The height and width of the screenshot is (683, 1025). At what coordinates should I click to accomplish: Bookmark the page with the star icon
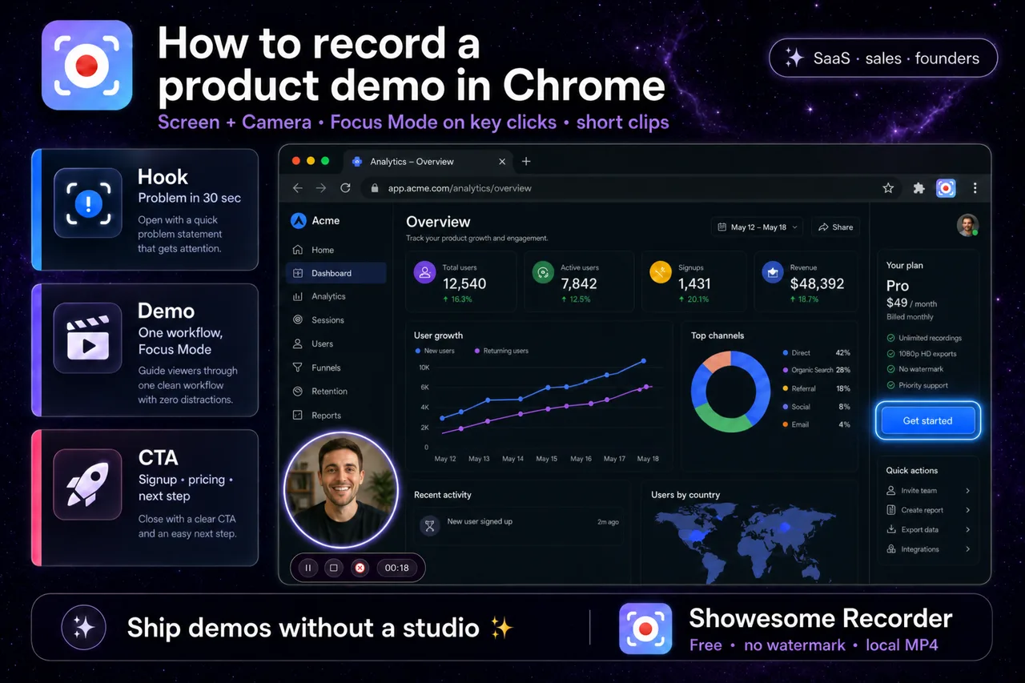click(x=888, y=188)
